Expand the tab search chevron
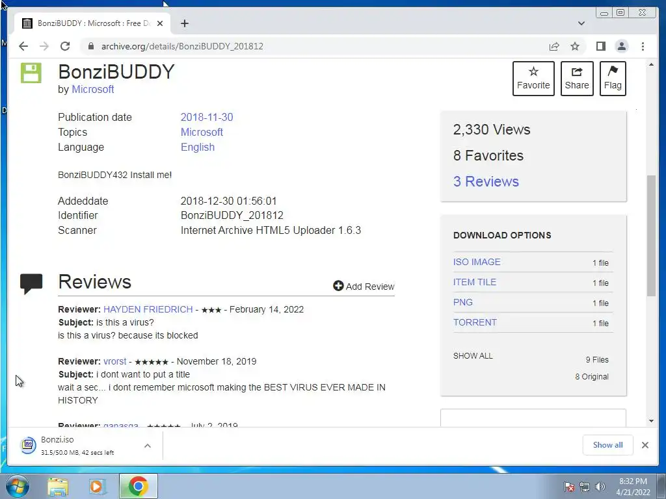 coord(581,23)
